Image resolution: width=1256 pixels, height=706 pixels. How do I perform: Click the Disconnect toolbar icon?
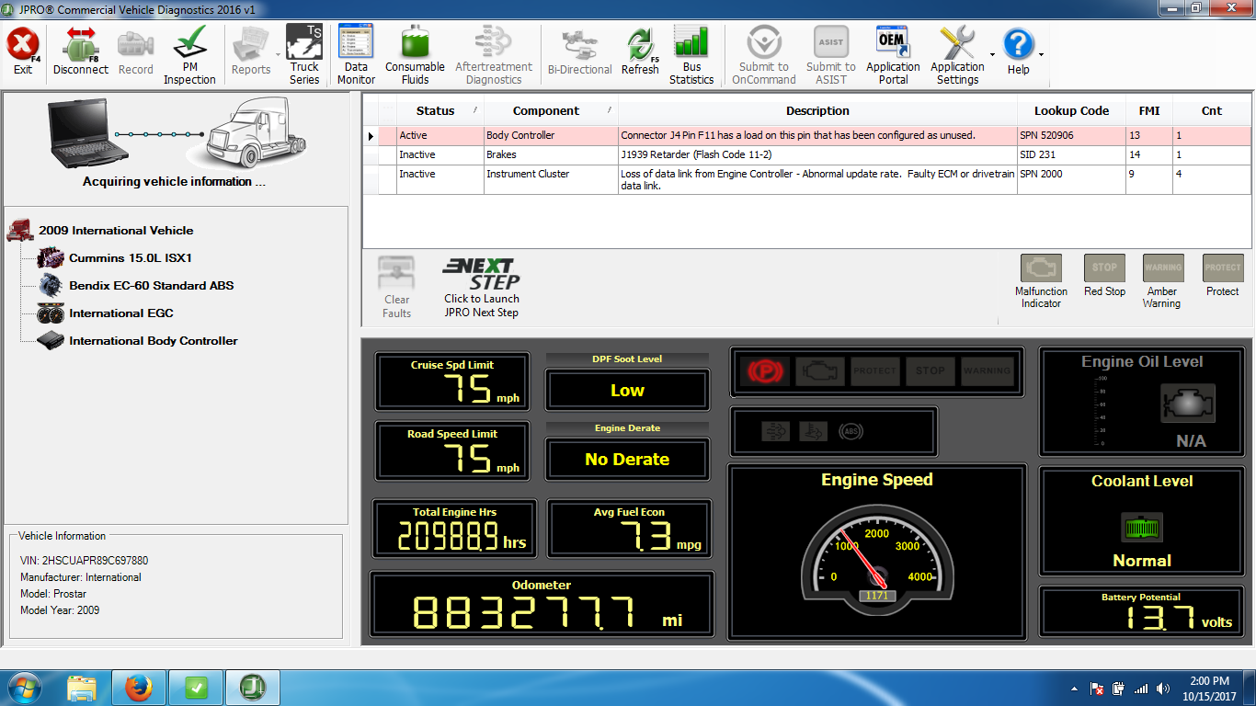[81, 53]
